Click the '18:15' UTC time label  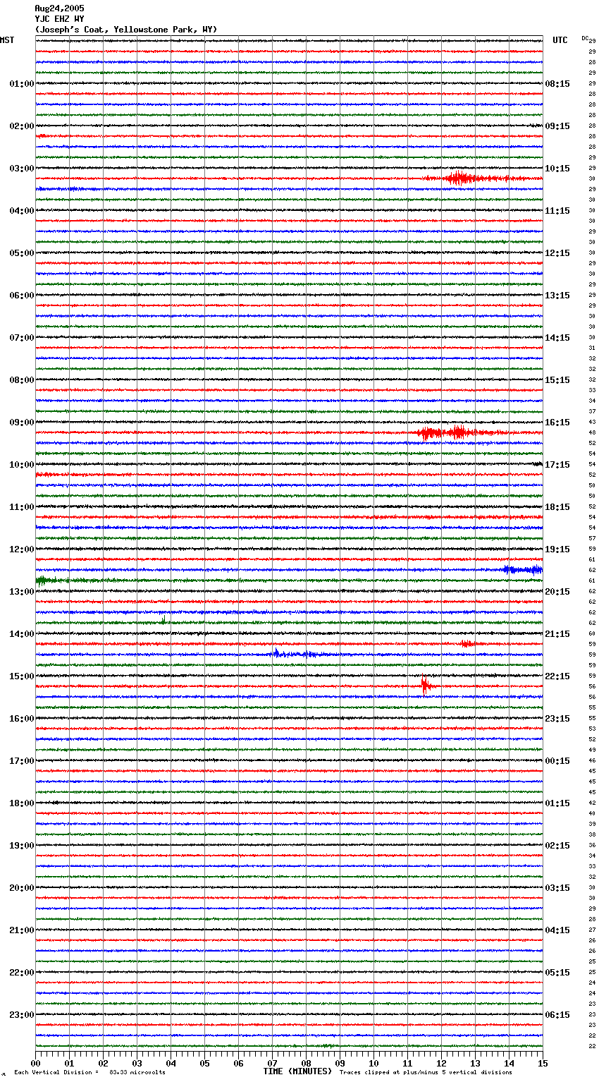[x=557, y=507]
